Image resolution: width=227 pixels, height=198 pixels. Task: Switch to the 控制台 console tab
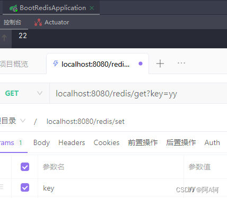[12, 22]
